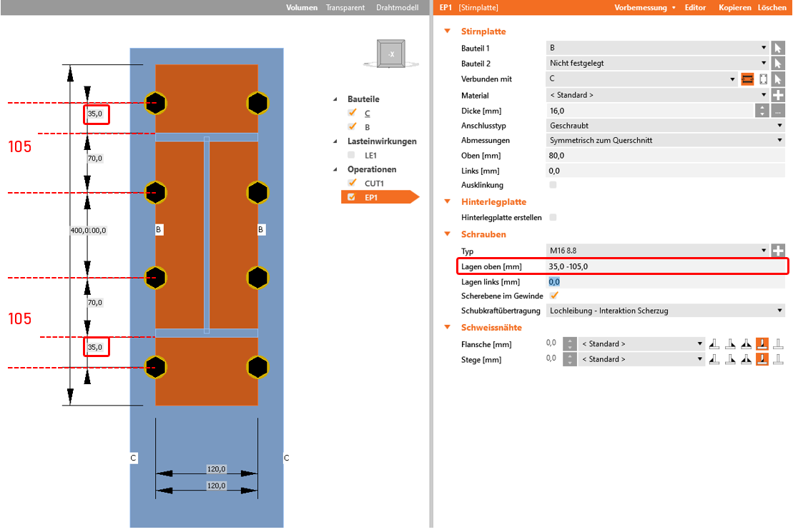This screenshot has height=532, width=793.
Task: Enable the LE1 load effect checkbox
Action: point(352,155)
